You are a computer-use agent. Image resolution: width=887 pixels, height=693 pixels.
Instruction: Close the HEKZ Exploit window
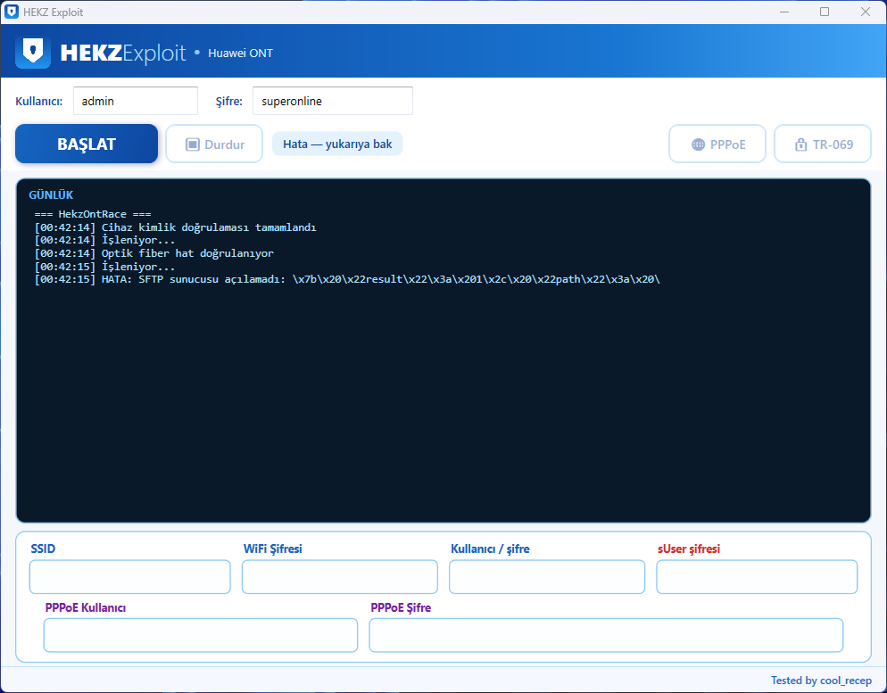866,12
